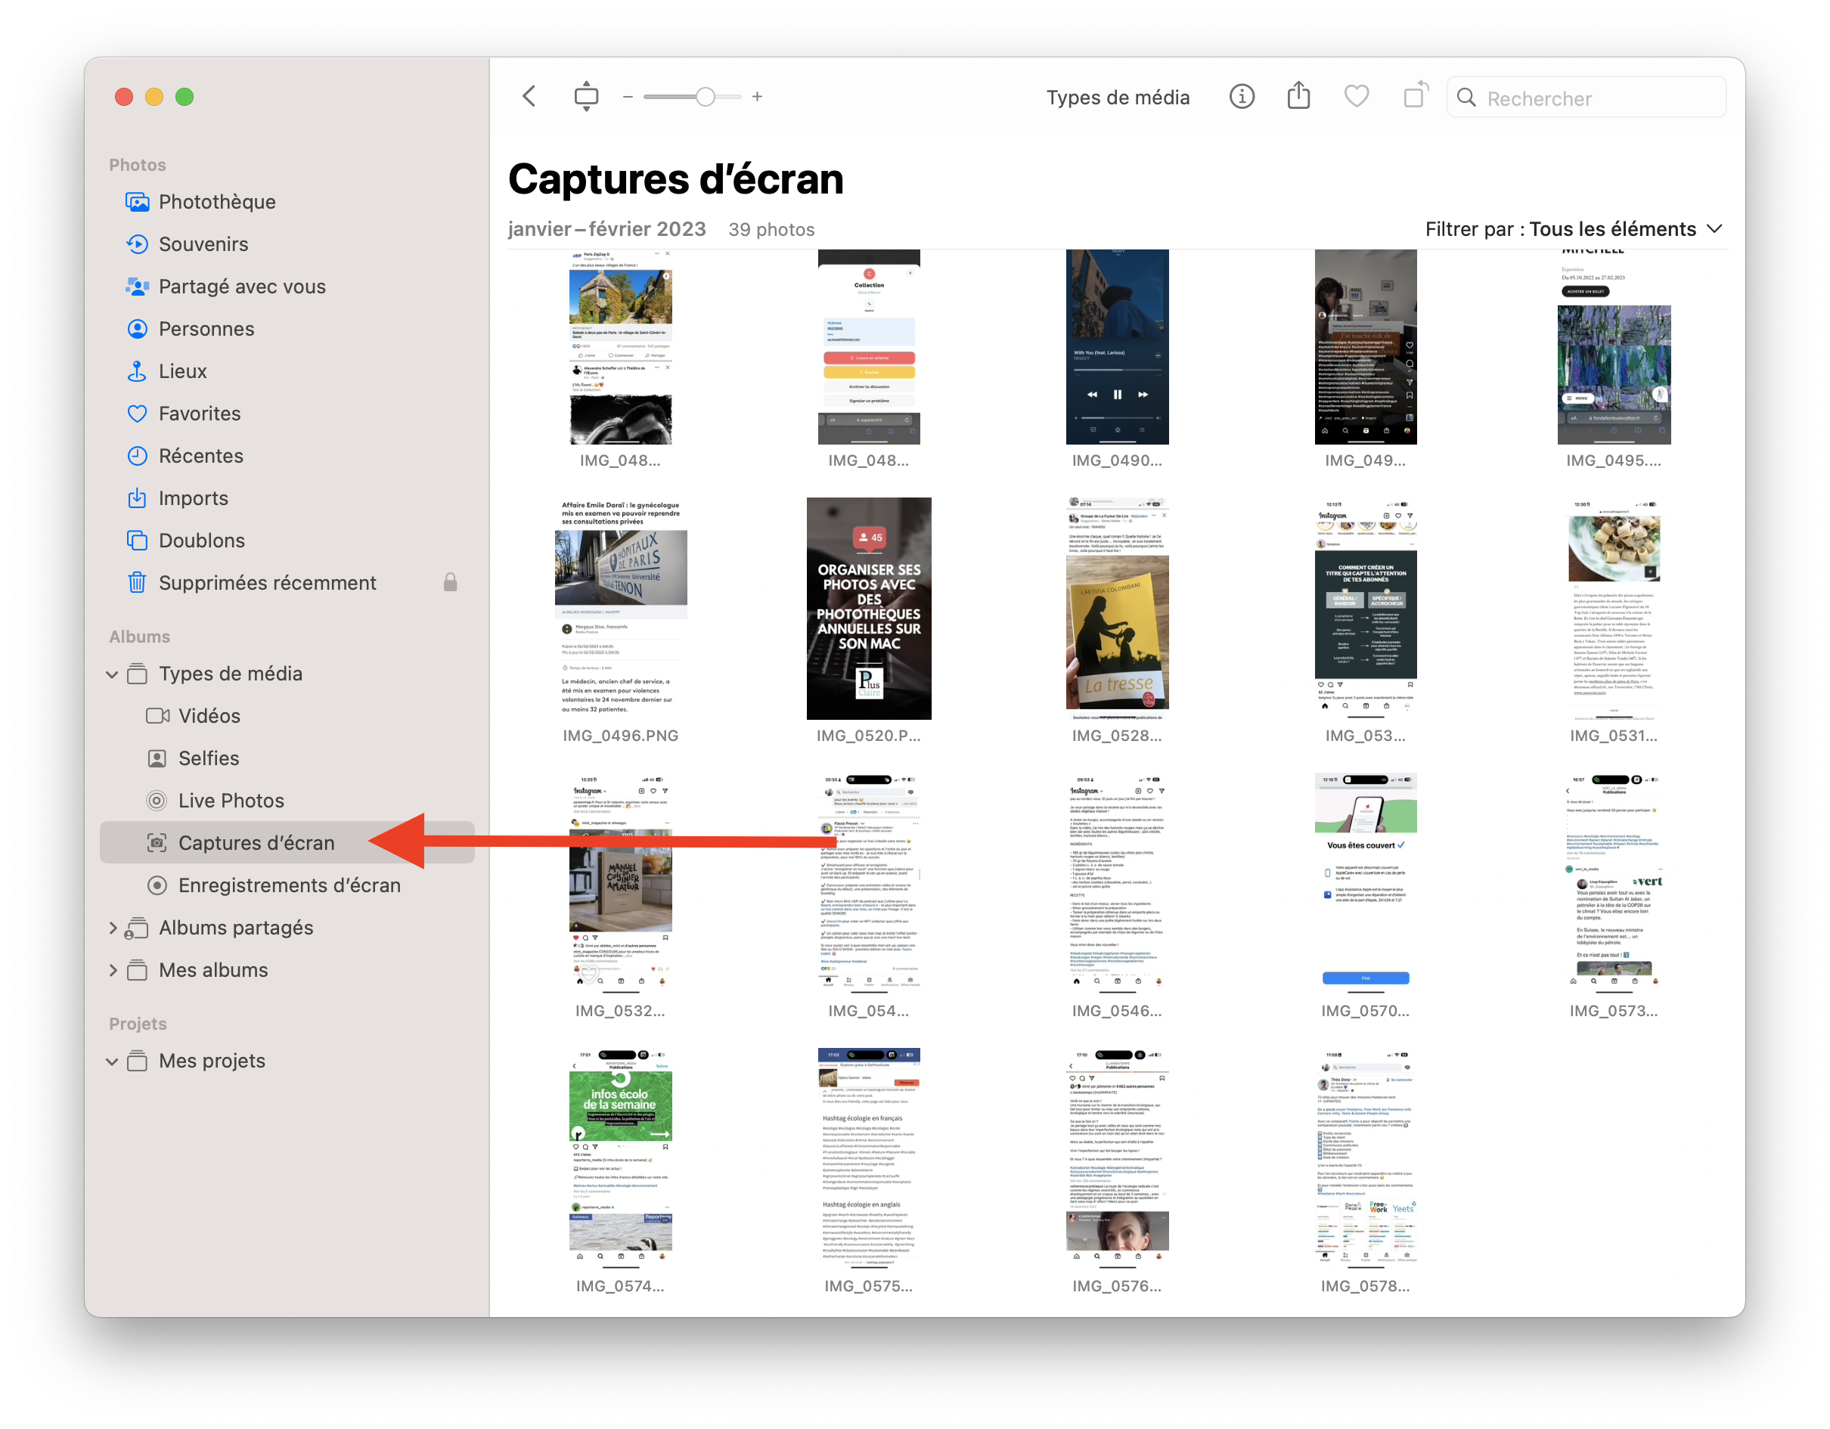This screenshot has height=1429, width=1830.
Task: Click the Favorite heart toolbar icon
Action: (x=1356, y=98)
